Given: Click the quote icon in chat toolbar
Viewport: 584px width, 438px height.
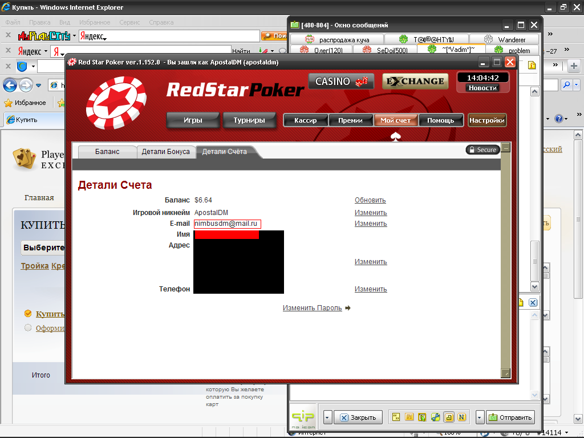Looking at the screenshot, I should pos(396,417).
